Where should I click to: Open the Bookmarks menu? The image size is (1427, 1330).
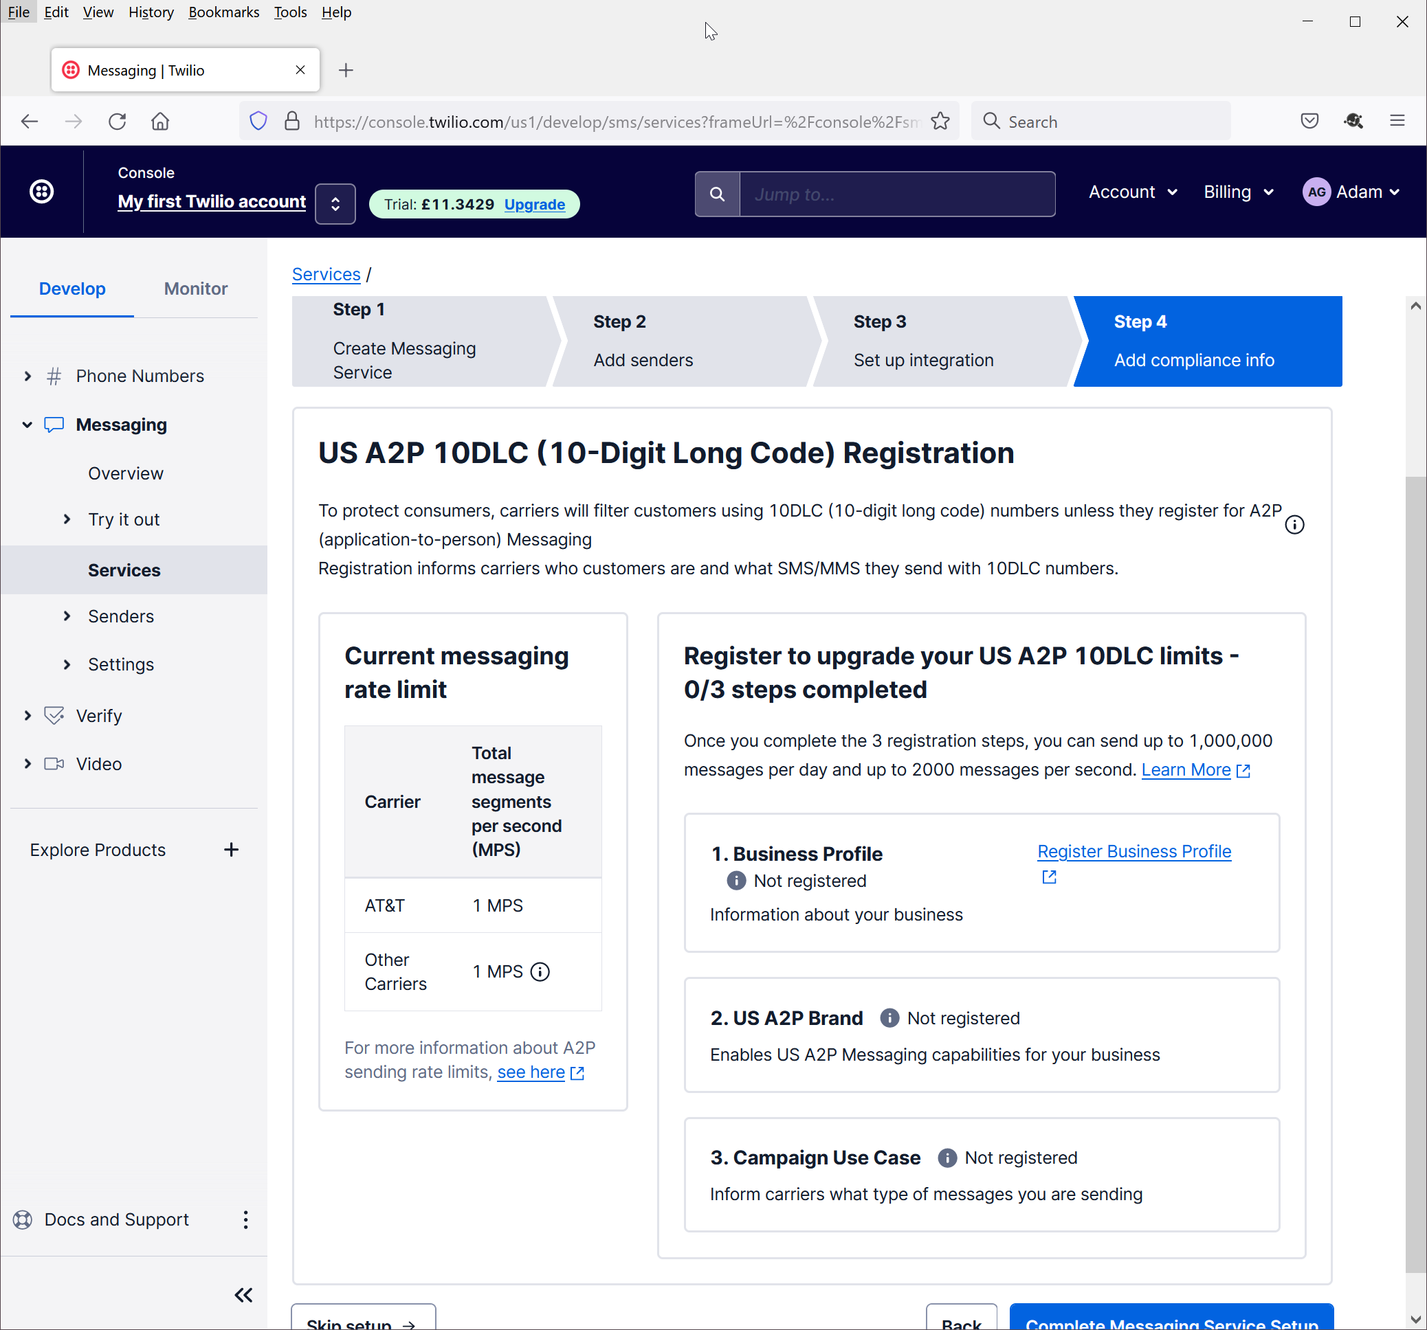[223, 12]
